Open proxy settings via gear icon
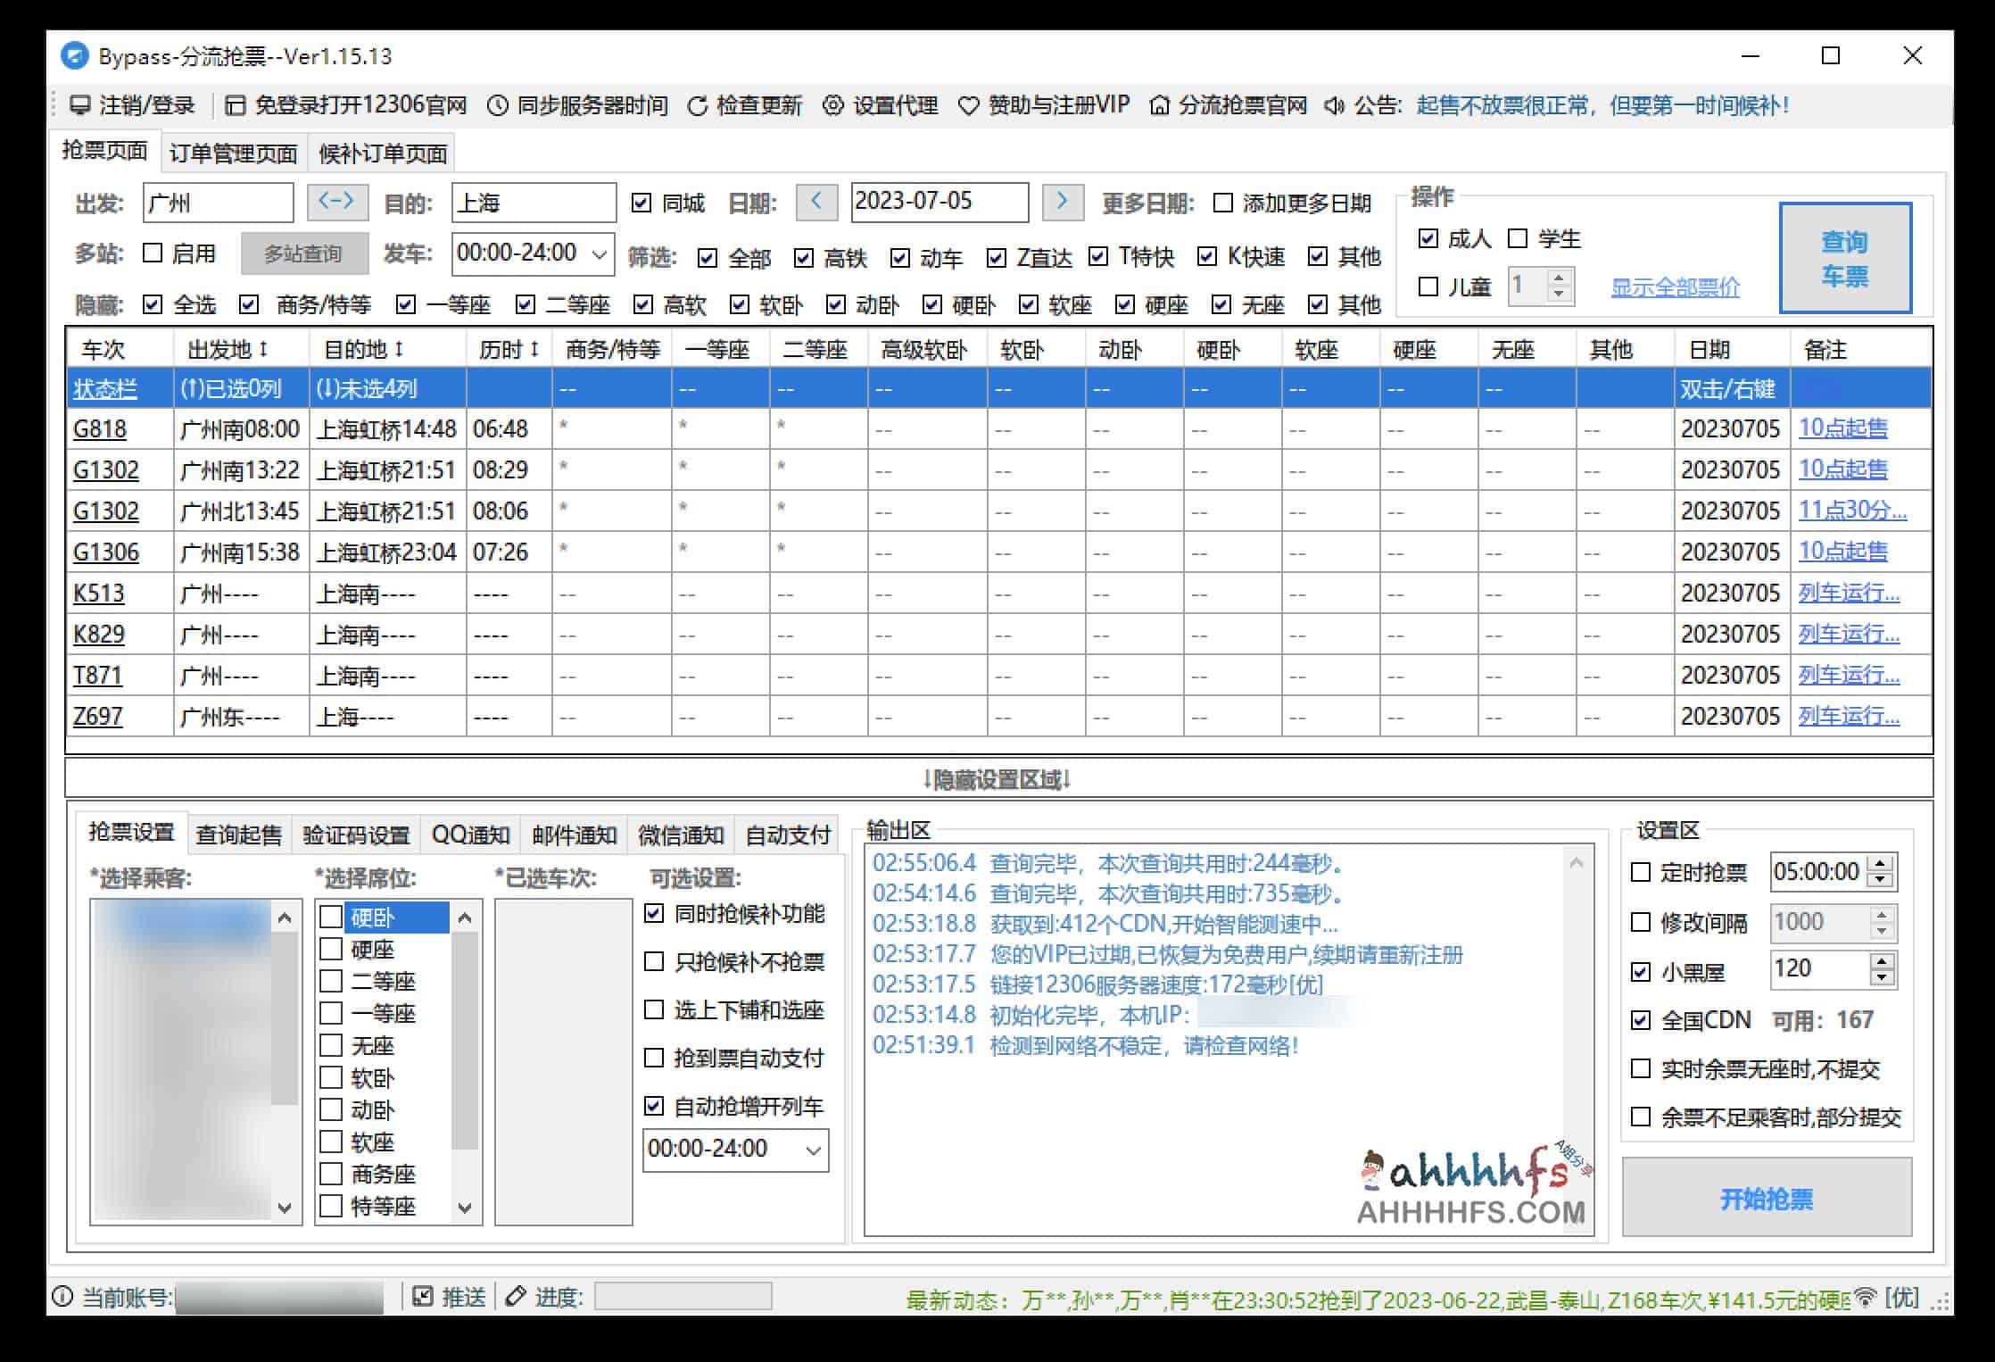1995x1362 pixels. coord(834,104)
